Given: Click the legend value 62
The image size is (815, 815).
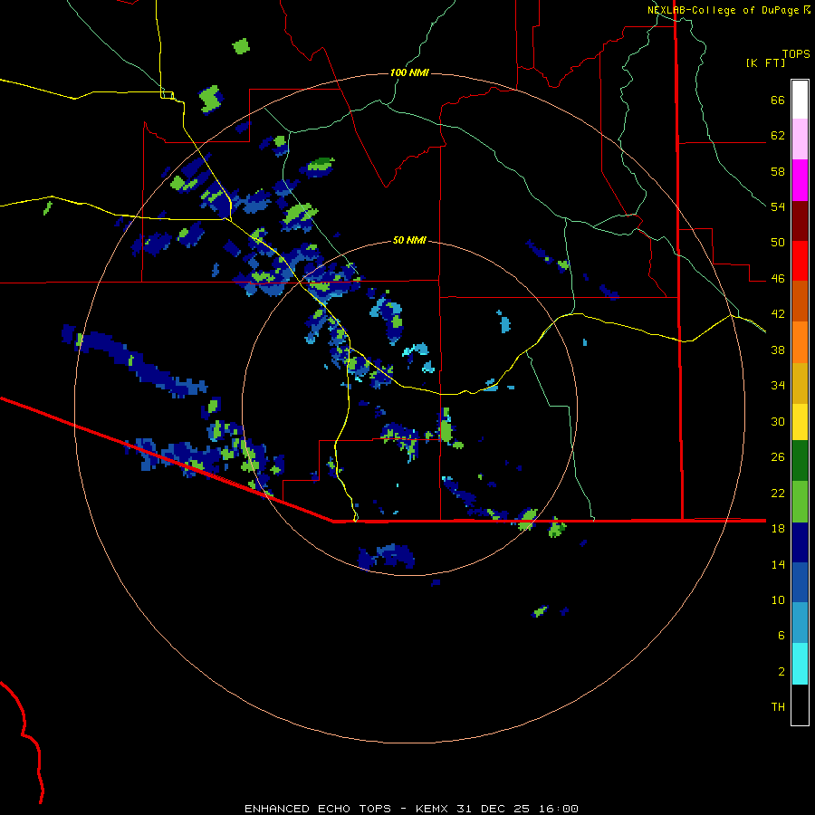Looking at the screenshot, I should tap(778, 136).
